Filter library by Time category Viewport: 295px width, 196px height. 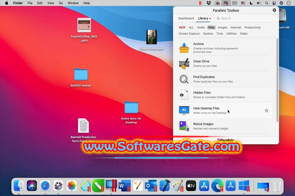220,33
